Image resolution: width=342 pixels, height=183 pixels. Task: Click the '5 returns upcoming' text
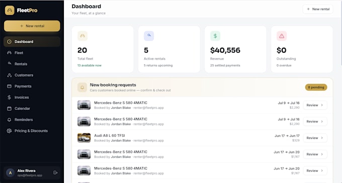tap(158, 65)
